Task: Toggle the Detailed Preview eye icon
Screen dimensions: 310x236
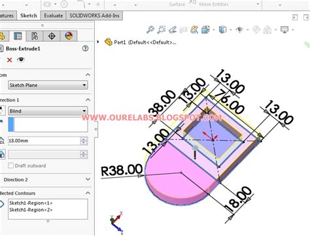Action: 21,59
